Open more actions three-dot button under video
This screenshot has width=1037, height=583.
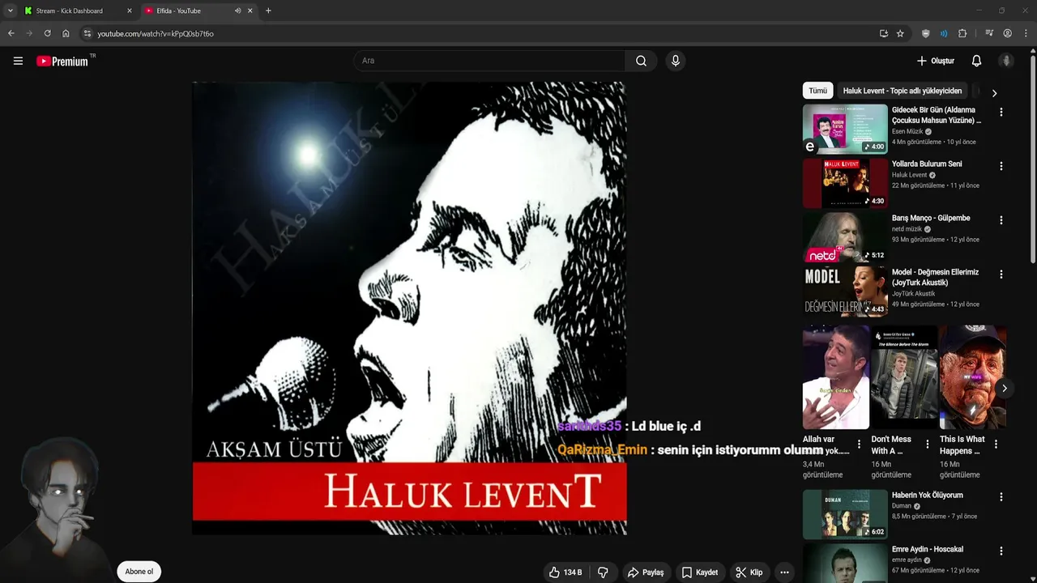[x=784, y=572]
